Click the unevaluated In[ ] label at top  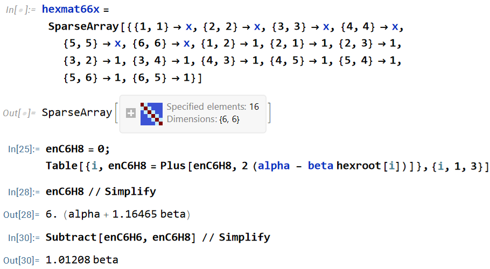tap(20, 10)
